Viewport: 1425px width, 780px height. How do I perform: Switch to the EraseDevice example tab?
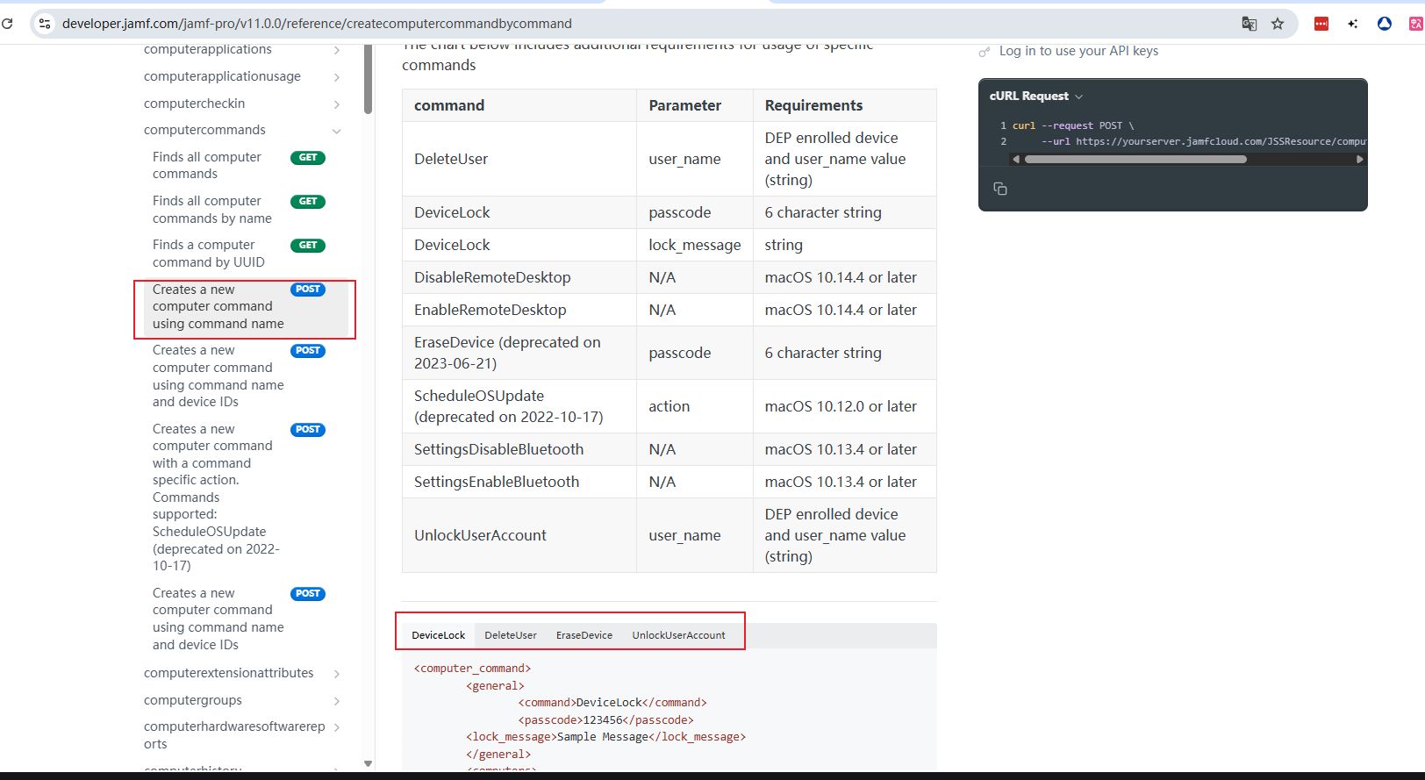pos(584,635)
